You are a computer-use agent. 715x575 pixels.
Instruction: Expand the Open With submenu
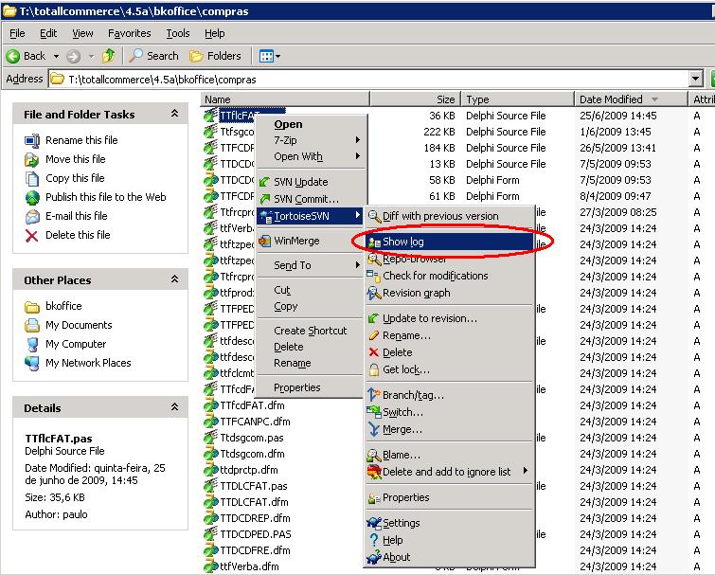(x=358, y=156)
